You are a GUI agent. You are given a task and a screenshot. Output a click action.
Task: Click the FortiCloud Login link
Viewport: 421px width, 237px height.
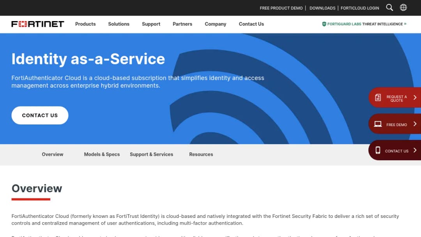(x=360, y=8)
